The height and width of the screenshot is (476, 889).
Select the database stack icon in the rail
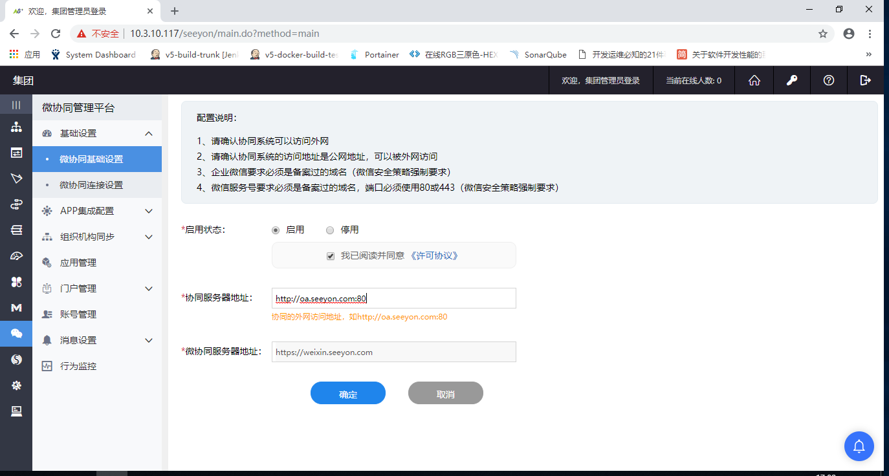16,230
